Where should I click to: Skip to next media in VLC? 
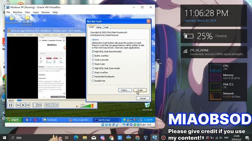click(x=28, y=105)
